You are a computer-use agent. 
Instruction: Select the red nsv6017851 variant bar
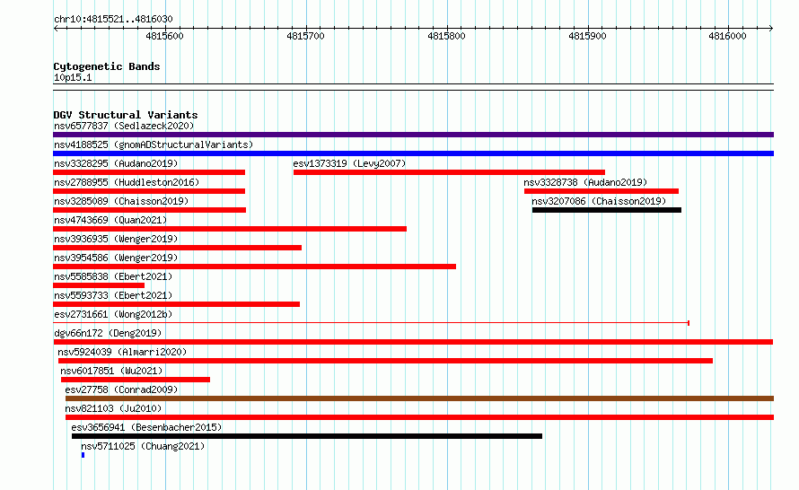point(136,380)
